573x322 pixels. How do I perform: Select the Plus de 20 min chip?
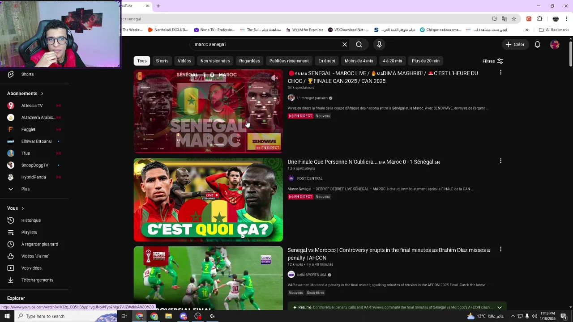[425, 61]
